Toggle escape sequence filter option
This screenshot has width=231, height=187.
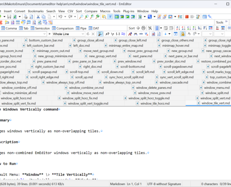(x=112, y=34)
